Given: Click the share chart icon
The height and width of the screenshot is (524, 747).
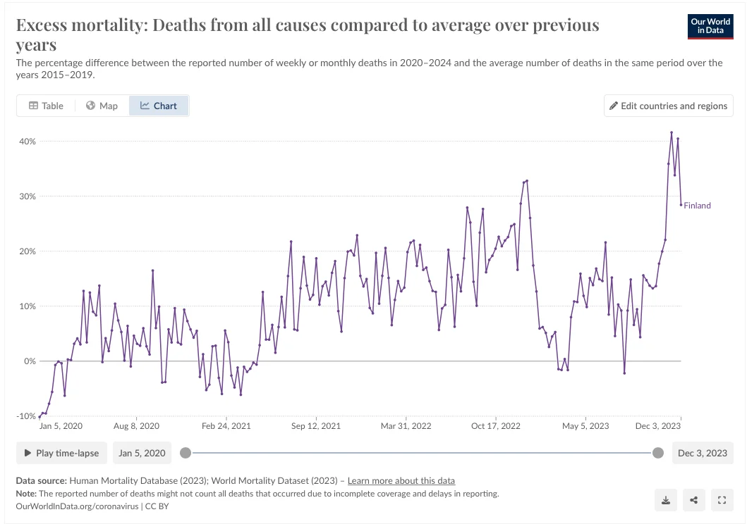Looking at the screenshot, I should pos(693,500).
